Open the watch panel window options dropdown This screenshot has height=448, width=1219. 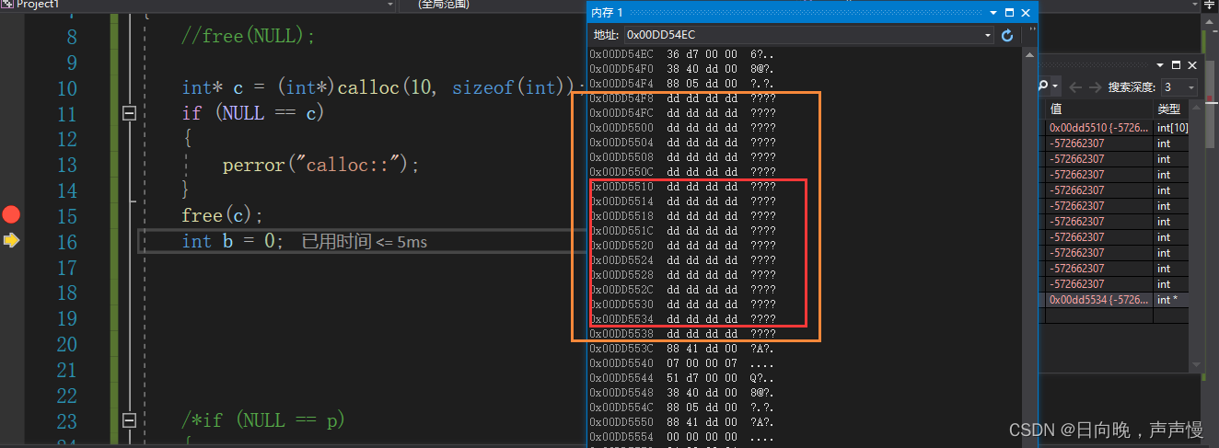1160,65
